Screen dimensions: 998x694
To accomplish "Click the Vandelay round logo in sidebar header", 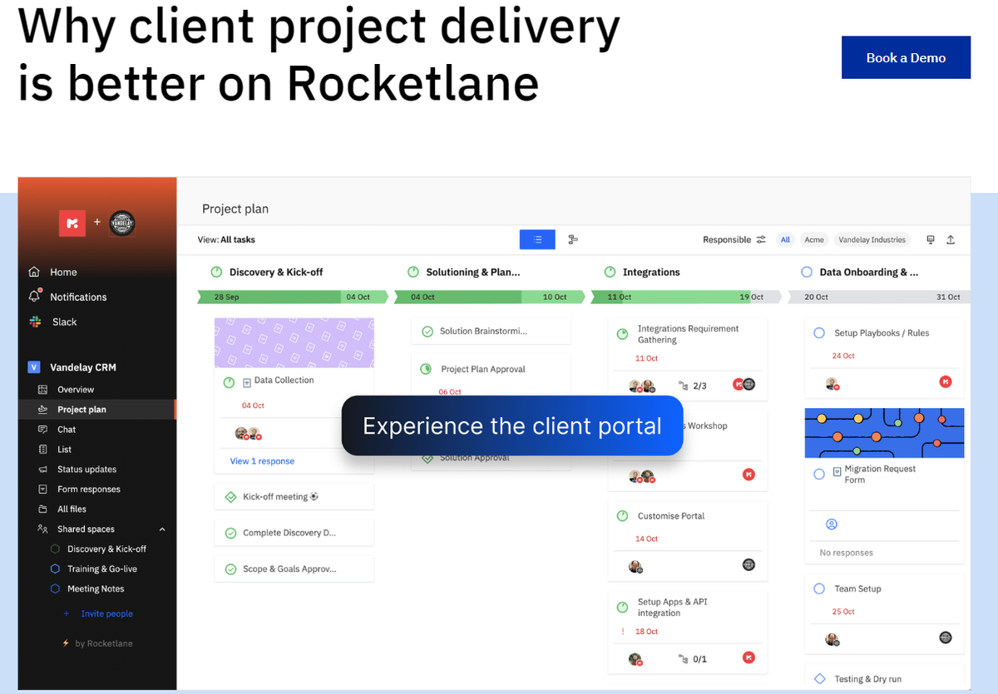I will [122, 223].
